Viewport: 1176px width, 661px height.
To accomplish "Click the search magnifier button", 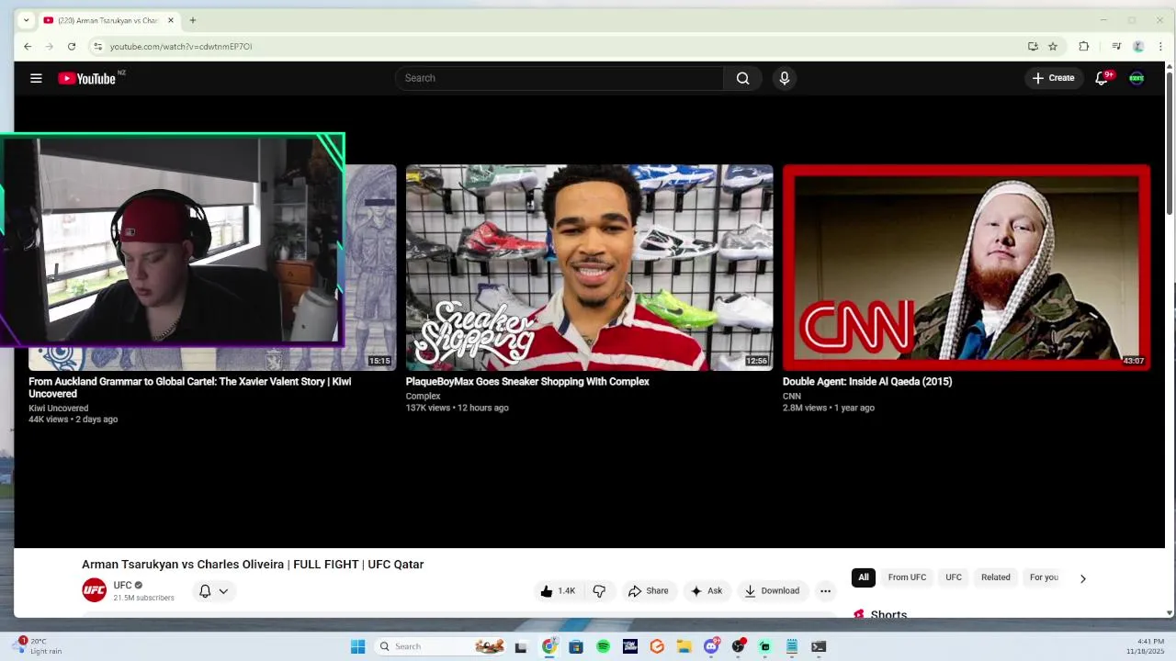I will (742, 78).
